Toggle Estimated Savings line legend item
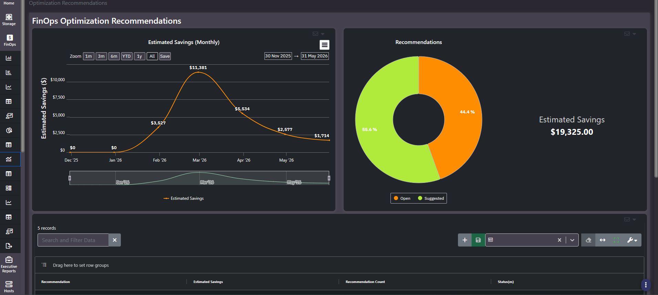 pyautogui.click(x=184, y=198)
